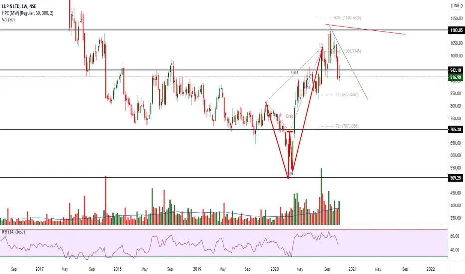Click the 2022 label on time axis

[431, 269]
